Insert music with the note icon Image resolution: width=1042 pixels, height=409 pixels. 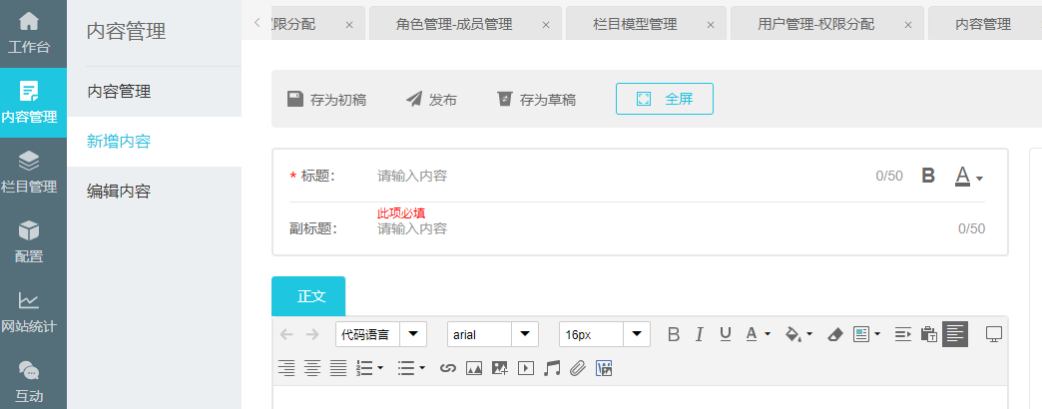[552, 368]
